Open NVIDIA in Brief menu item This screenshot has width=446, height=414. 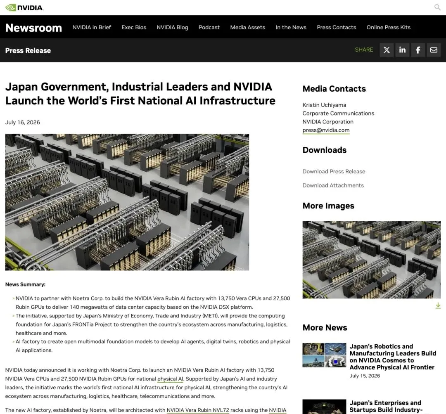(92, 27)
